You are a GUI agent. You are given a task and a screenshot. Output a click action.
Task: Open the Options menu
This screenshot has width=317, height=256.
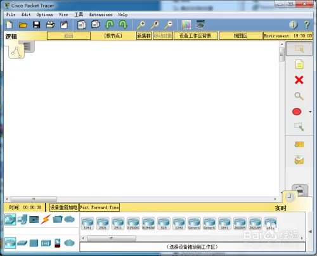[x=44, y=15]
